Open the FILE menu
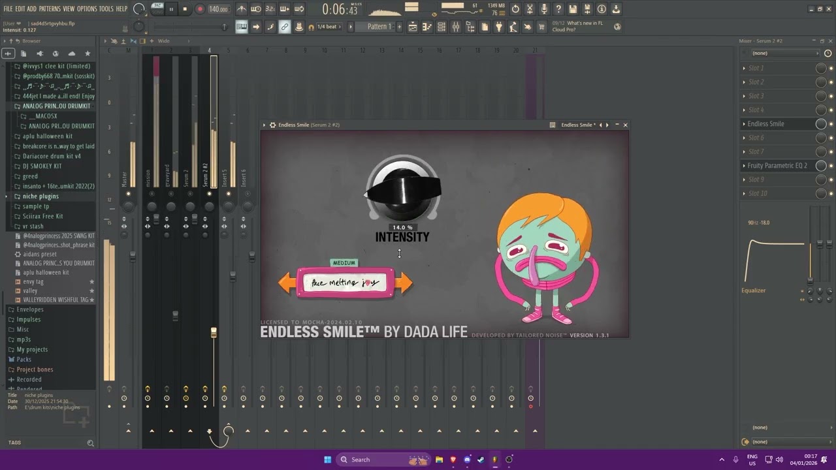This screenshot has width=836, height=470. [8, 8]
